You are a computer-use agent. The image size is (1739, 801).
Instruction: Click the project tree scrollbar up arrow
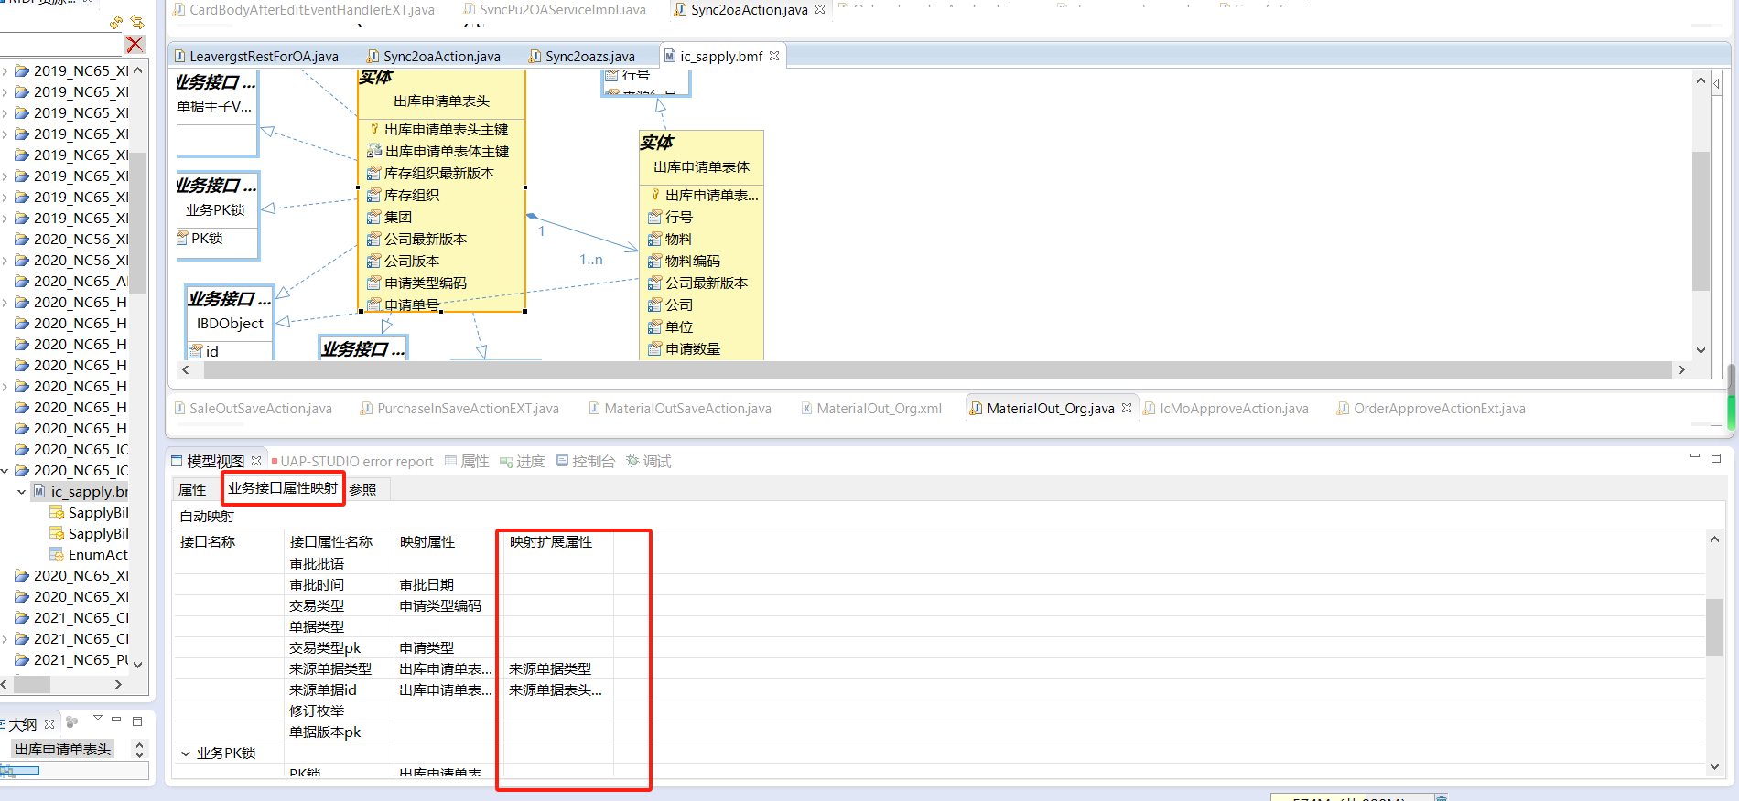click(x=138, y=70)
